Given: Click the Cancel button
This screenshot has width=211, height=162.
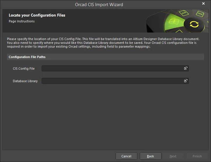Looking at the screenshot, I should point(126,156).
